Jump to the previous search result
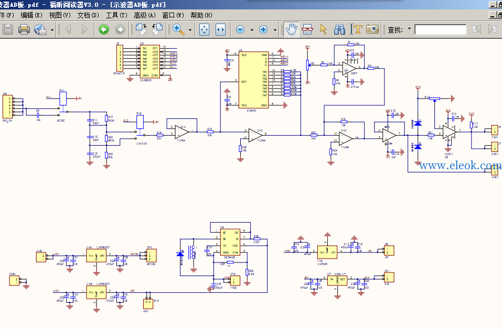This screenshot has height=329, width=502. tap(477, 29)
